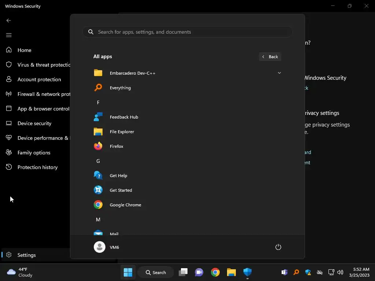This screenshot has height=281, width=375.
Task: Open File Explorer from taskbar
Action: (231, 272)
